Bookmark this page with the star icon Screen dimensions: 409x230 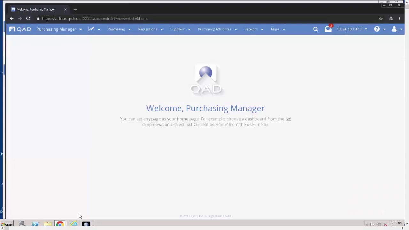pyautogui.click(x=381, y=19)
